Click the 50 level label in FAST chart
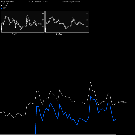 (x=43, y=20)
